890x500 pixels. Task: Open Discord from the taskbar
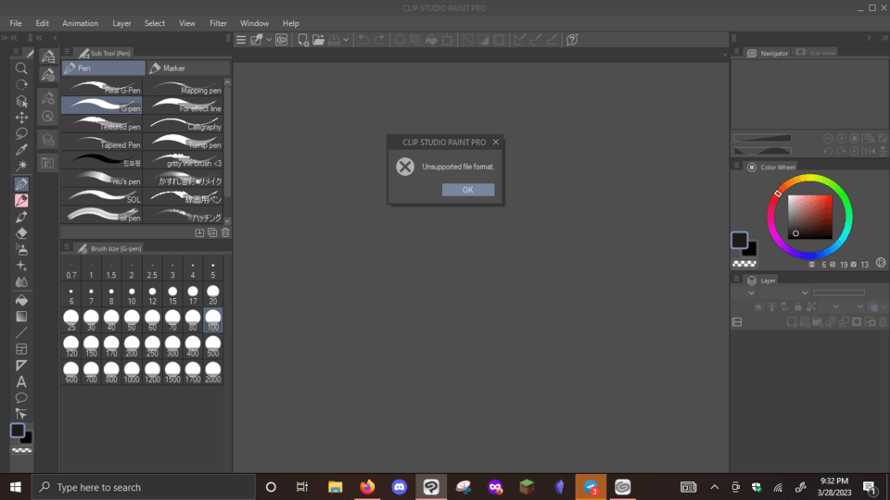(399, 487)
